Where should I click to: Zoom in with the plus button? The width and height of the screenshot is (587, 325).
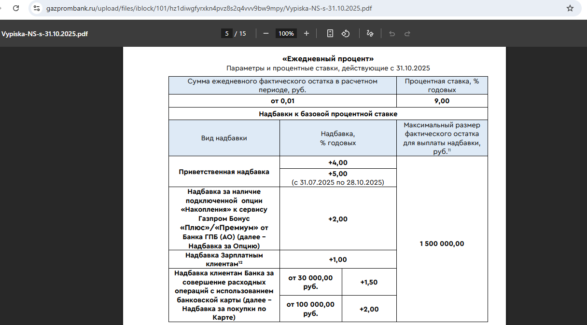[306, 33]
